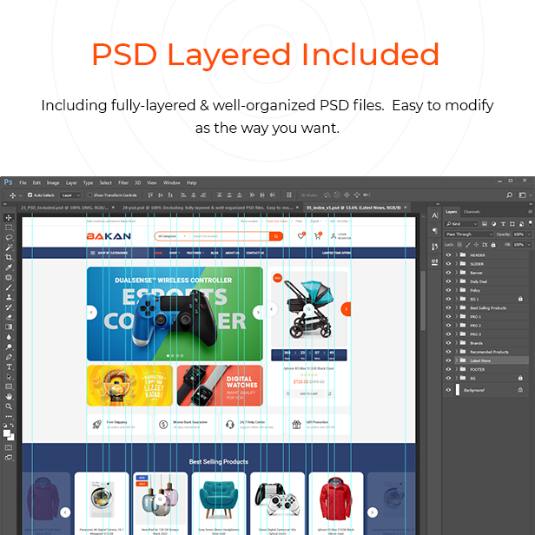Expand the FOOTER layer group
The image size is (535, 535).
click(x=457, y=369)
